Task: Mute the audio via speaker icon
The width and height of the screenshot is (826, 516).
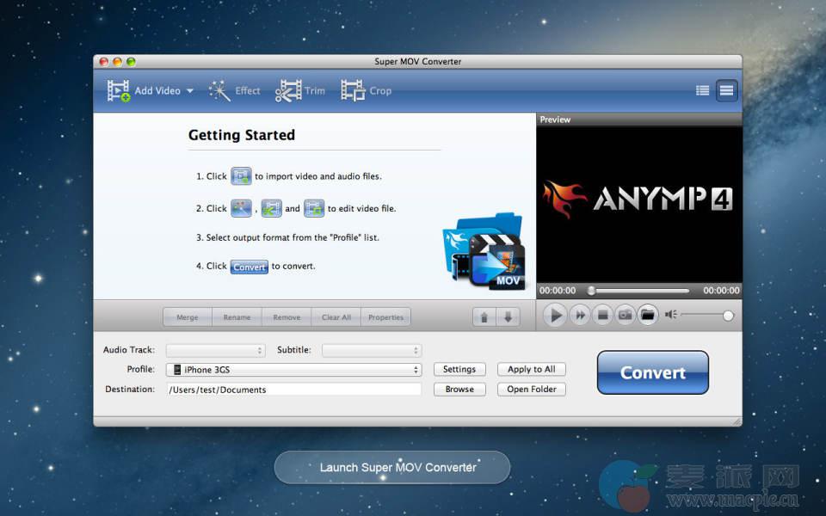Action: point(671,316)
